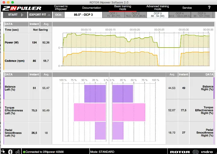Click the instant power value 134
Screen dimensions: 217x154
click(34, 42)
